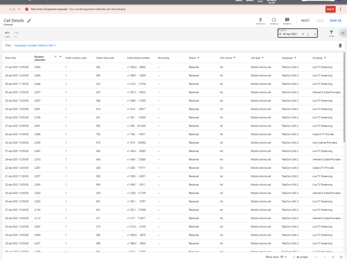Change Show rows 50 dropdown
The image size is (347, 260).
(283, 257)
